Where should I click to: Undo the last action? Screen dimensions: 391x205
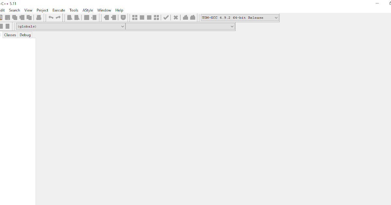51,18
